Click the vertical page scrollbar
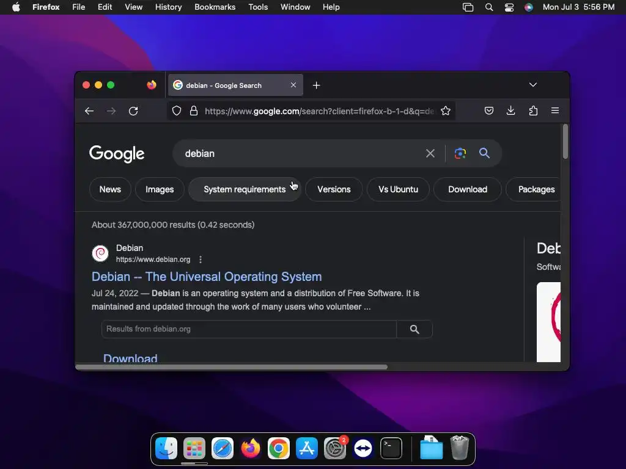The image size is (626, 469). [x=565, y=142]
